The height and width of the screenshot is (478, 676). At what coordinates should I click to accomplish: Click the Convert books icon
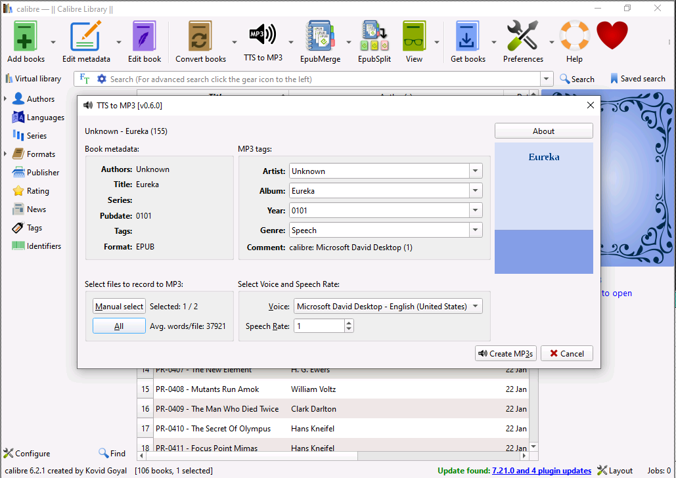click(x=200, y=37)
